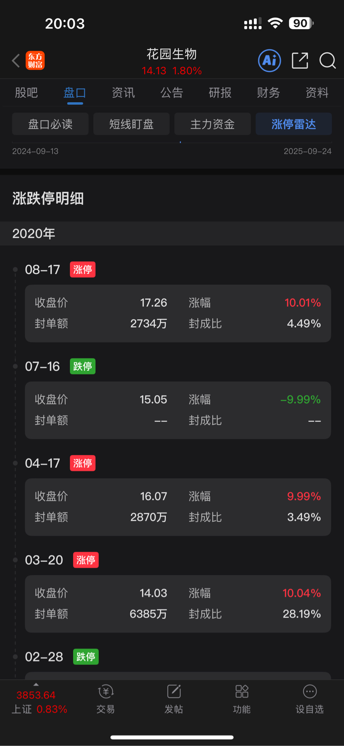
Task: Tap the 东方财富 logo icon
Action: click(x=35, y=60)
